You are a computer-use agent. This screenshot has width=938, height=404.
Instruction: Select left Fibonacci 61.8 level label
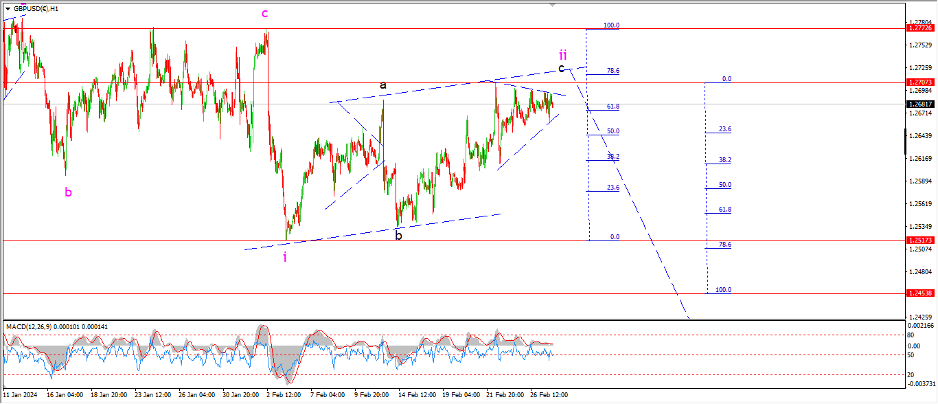click(613, 106)
